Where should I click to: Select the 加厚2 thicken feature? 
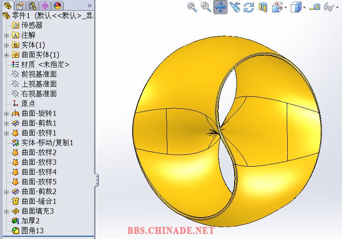[30, 221]
